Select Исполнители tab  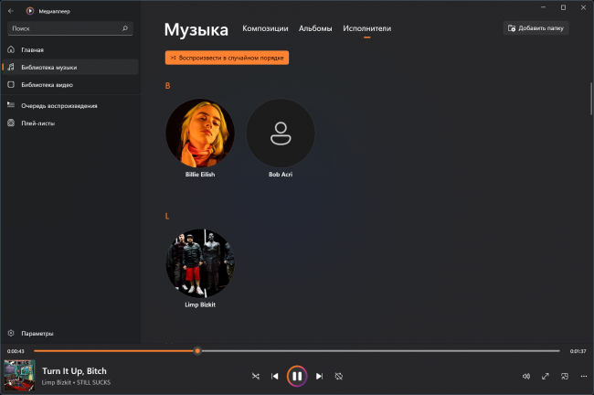point(366,28)
